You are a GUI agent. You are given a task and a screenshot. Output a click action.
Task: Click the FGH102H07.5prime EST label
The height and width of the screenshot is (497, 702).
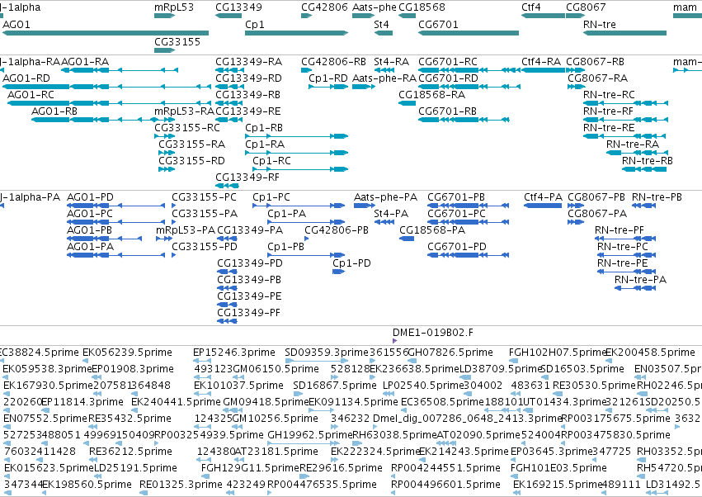click(558, 353)
